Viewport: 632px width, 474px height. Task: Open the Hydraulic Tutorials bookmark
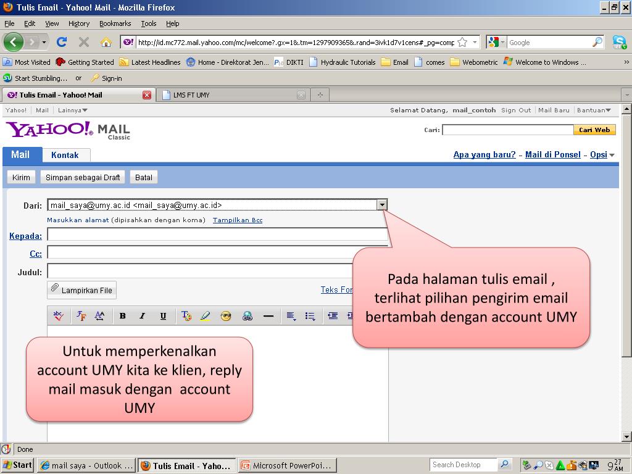[343, 62]
